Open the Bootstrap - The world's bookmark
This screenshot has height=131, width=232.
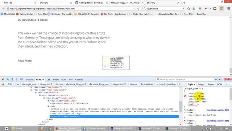60,14
